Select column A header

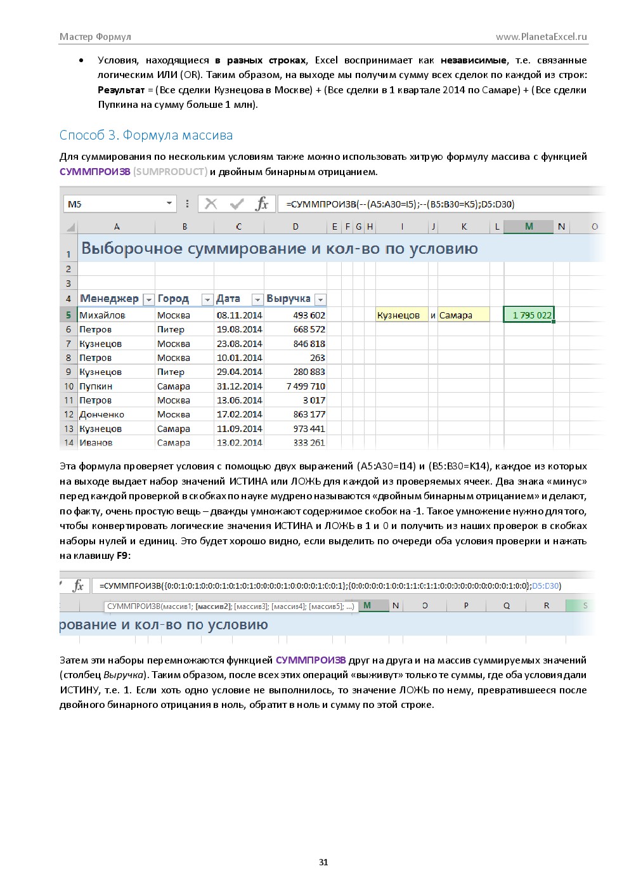click(x=117, y=226)
